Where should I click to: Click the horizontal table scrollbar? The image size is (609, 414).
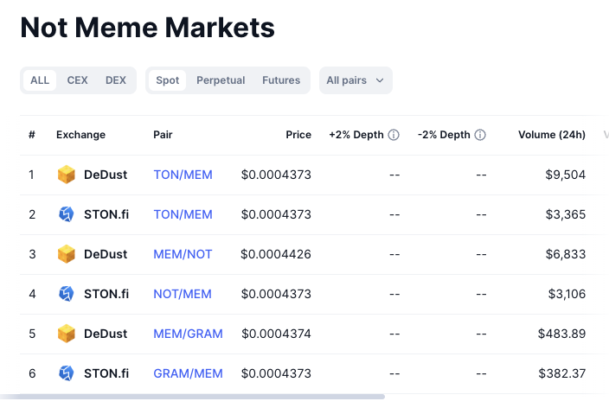pos(192,397)
